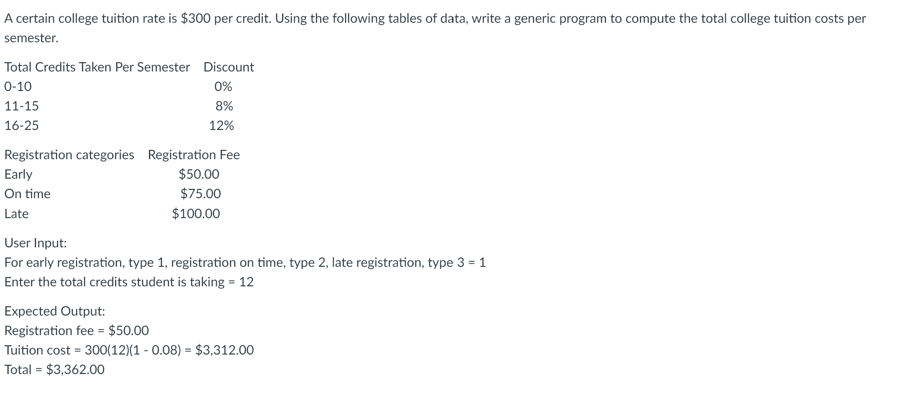Click the Expected Output heading
The height and width of the screenshot is (400, 903).
55,311
